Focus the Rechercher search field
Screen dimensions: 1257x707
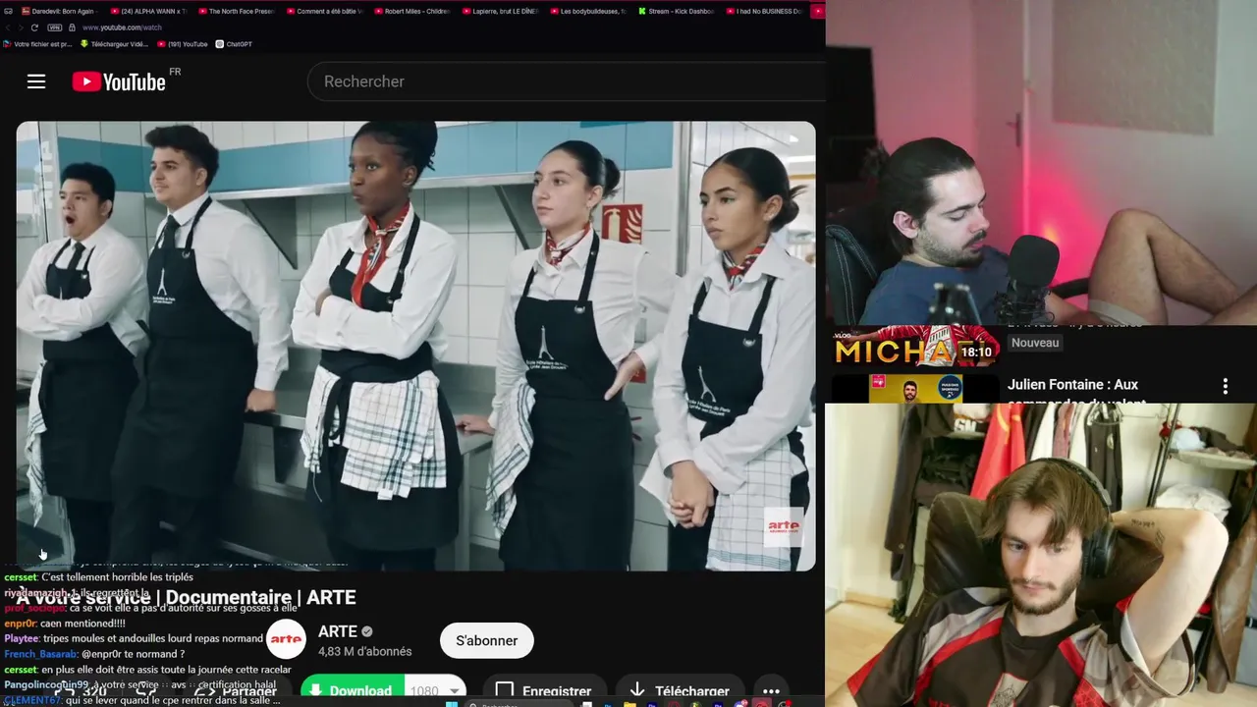point(567,82)
